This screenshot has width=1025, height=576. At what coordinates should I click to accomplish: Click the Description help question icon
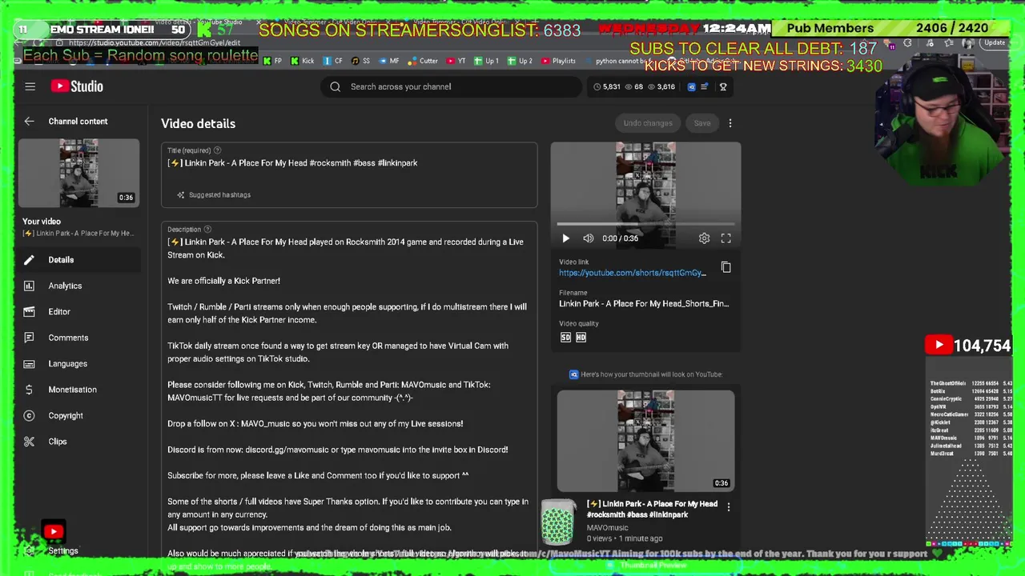click(x=207, y=230)
